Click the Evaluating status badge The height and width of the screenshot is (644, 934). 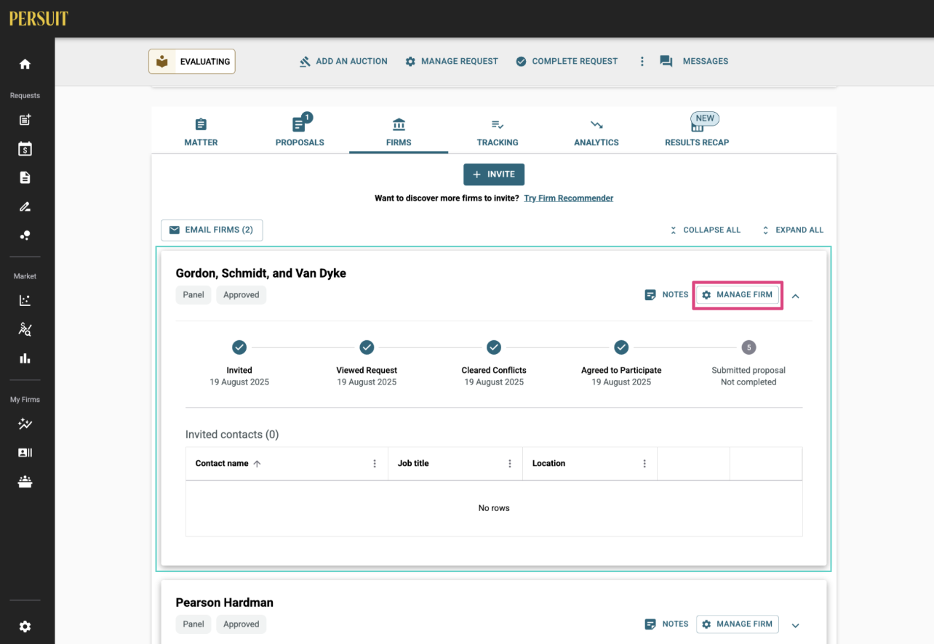point(192,62)
